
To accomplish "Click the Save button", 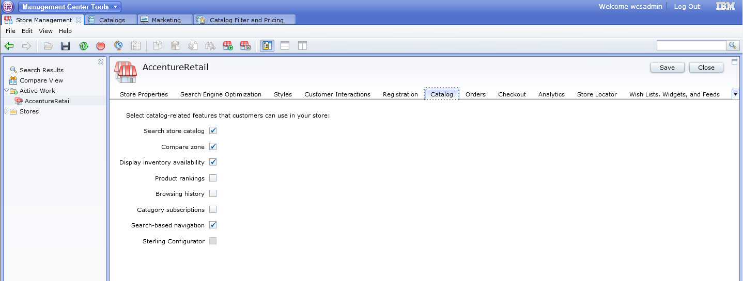I will point(667,68).
